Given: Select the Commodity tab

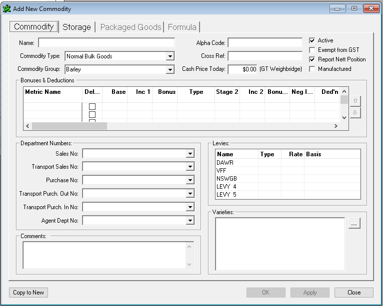Looking at the screenshot, I should [x=33, y=27].
